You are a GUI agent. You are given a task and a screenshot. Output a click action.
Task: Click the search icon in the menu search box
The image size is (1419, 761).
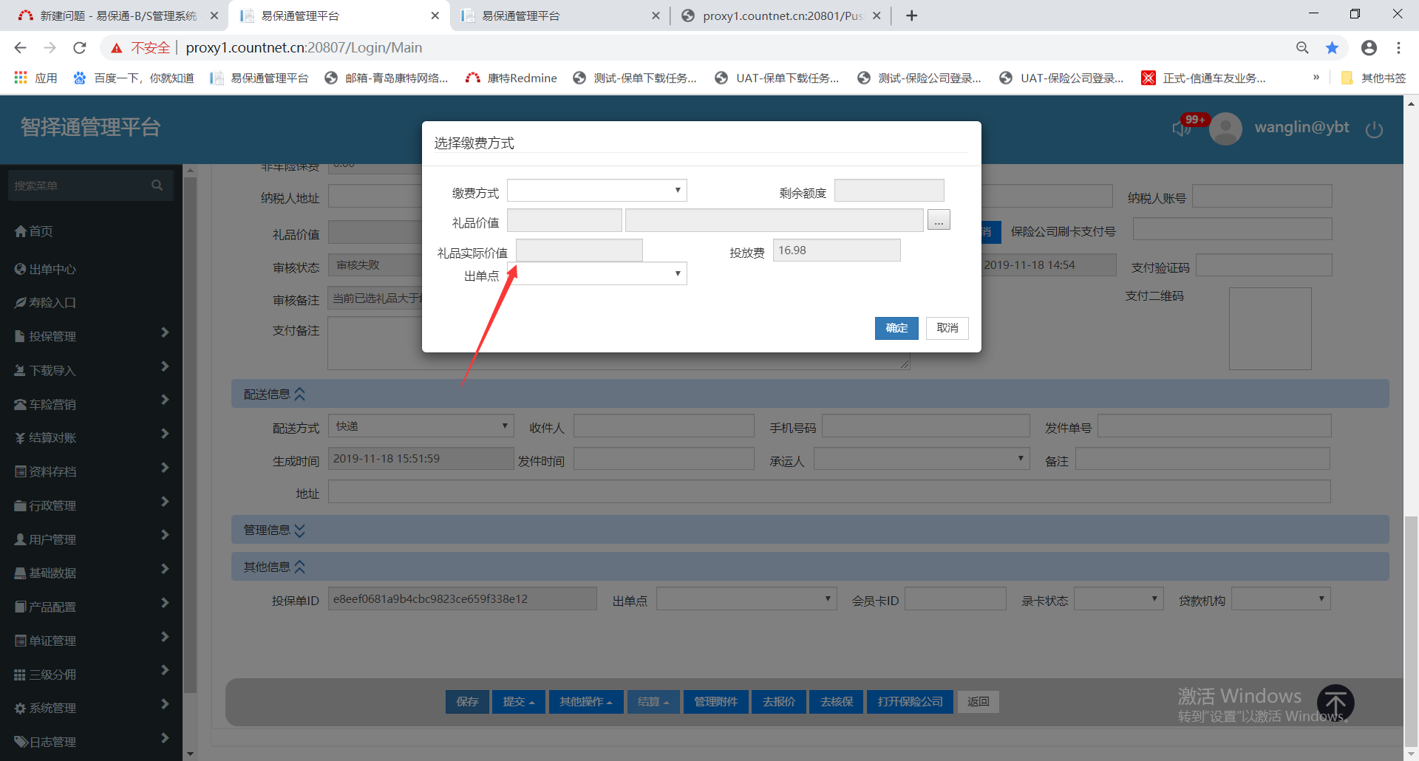(x=157, y=185)
